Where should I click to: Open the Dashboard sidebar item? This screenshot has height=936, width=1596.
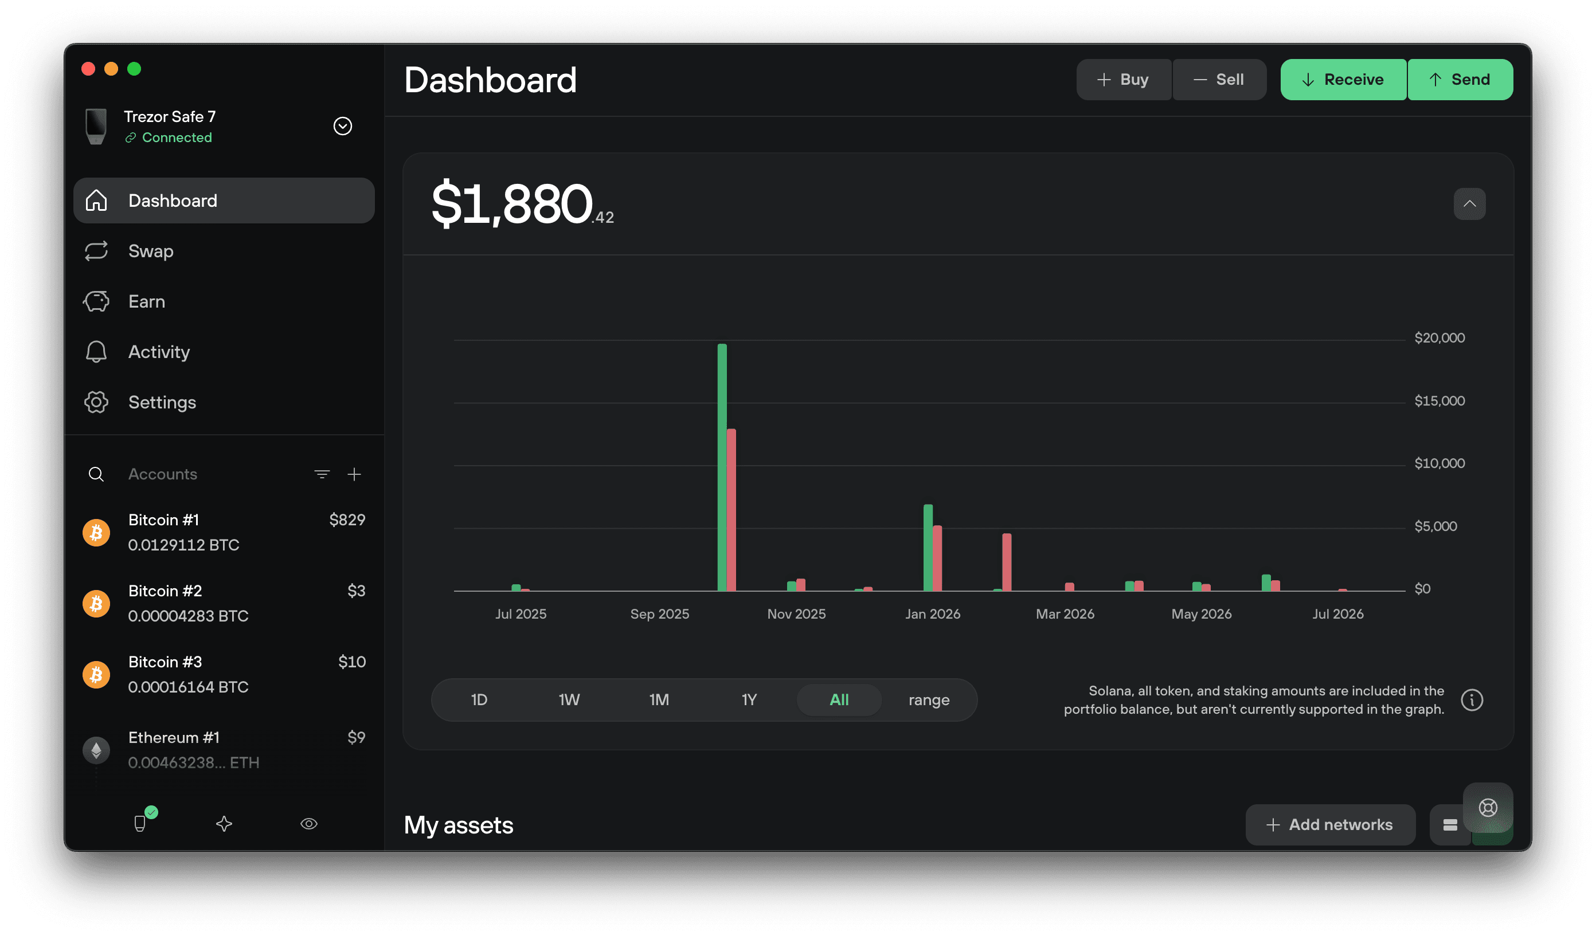click(x=224, y=200)
